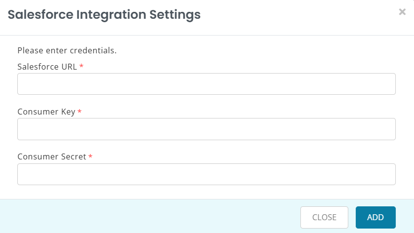Screen dimensions: 414x233
Task: Click the required asterisk beside Consumer Key
Action: [80, 112]
